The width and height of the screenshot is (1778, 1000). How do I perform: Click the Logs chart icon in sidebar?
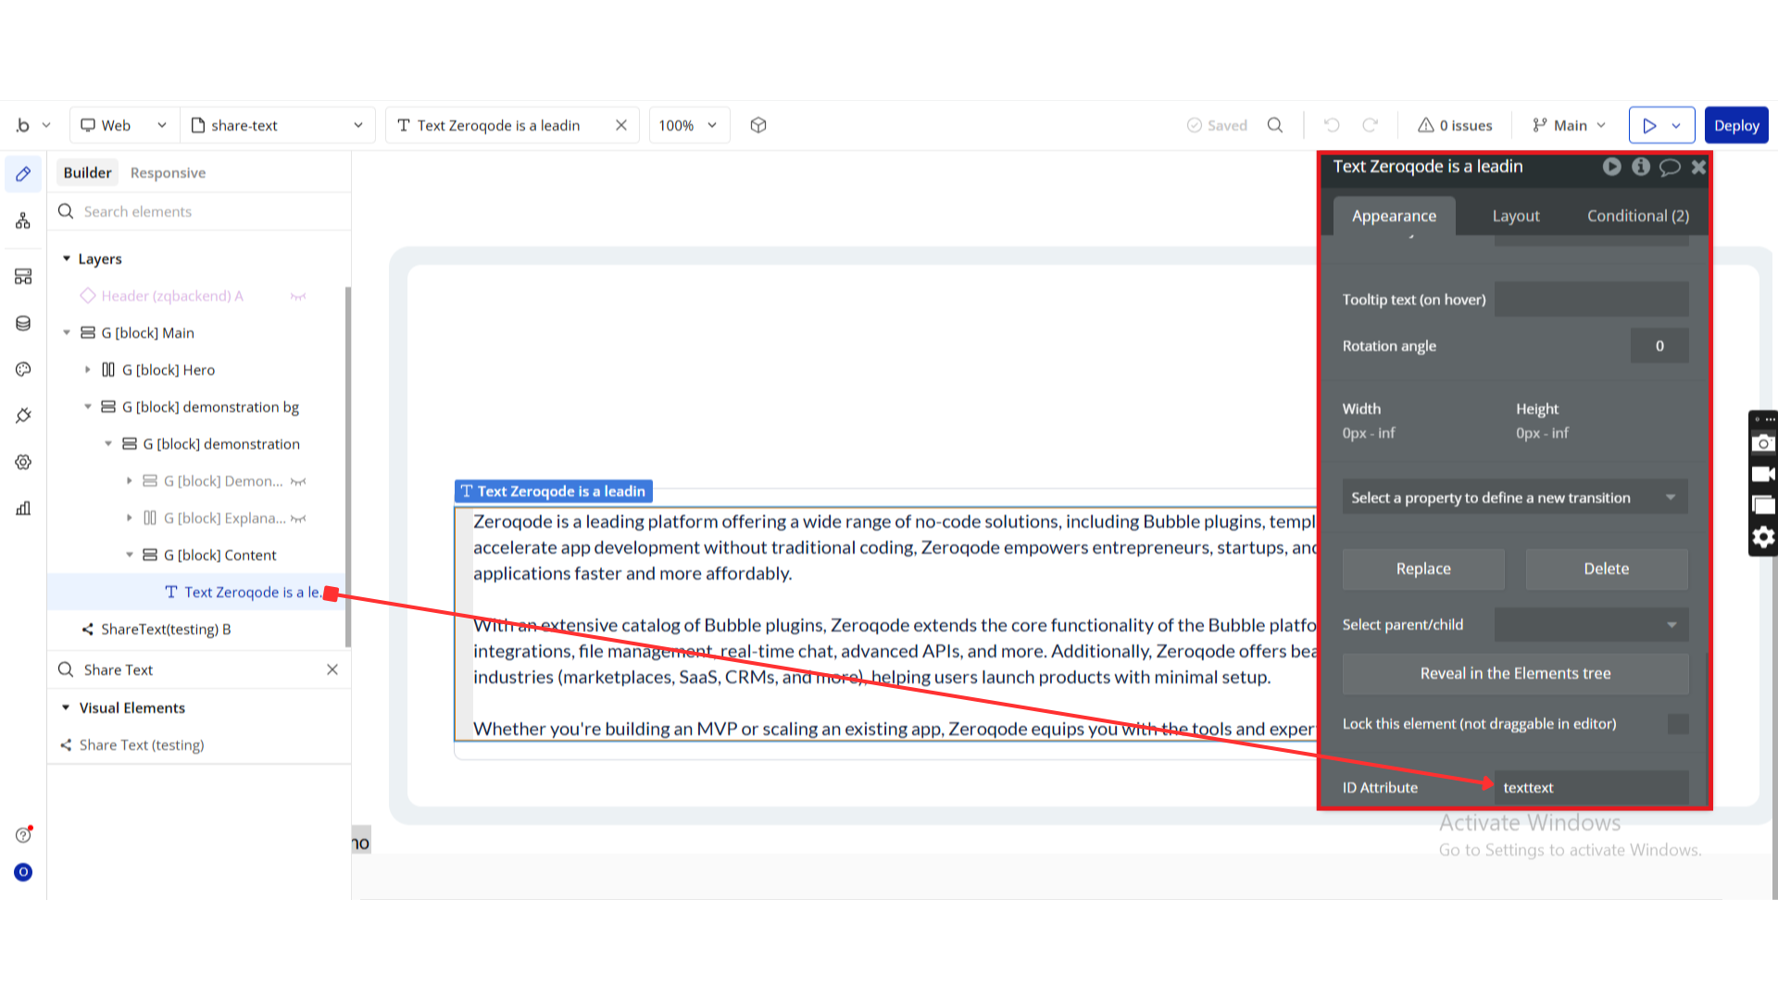click(x=23, y=508)
